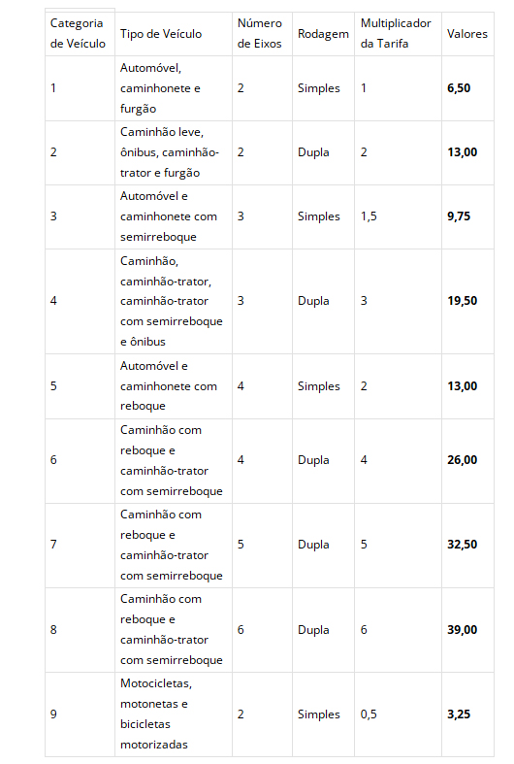The width and height of the screenshot is (514, 764).
Task: Click the 32,50 value cell
Action: pos(467,545)
